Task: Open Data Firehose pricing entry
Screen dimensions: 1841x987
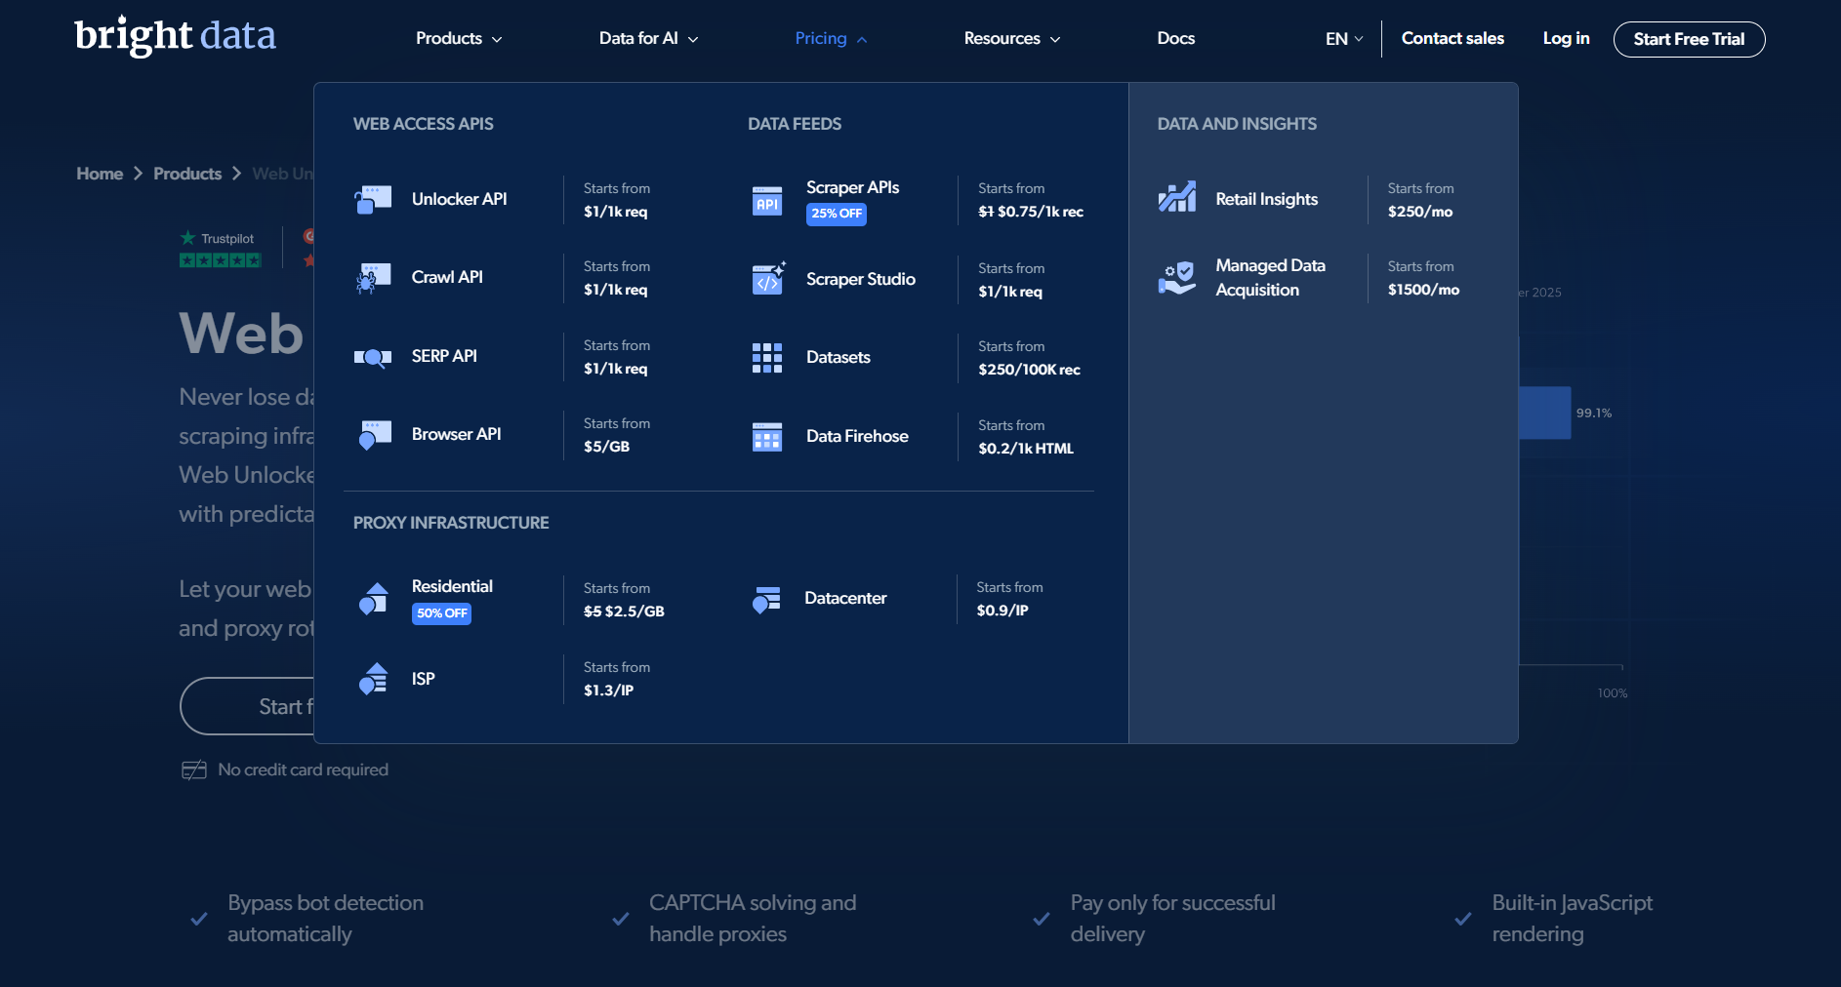Action: [x=857, y=436]
